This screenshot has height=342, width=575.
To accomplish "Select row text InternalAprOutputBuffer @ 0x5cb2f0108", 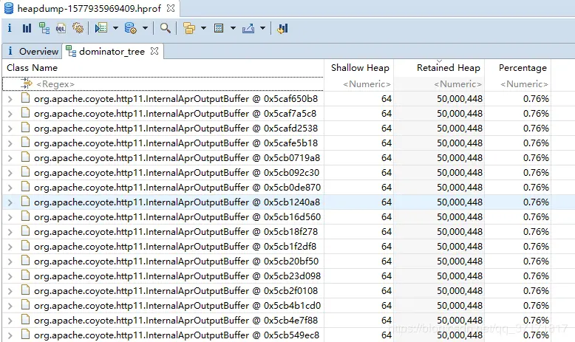I will pyautogui.click(x=176, y=291).
